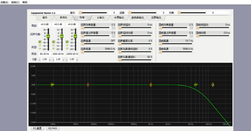Click the EQ PASS button
Image resolution: width=251 pixels, height=131 pixels.
53,128
